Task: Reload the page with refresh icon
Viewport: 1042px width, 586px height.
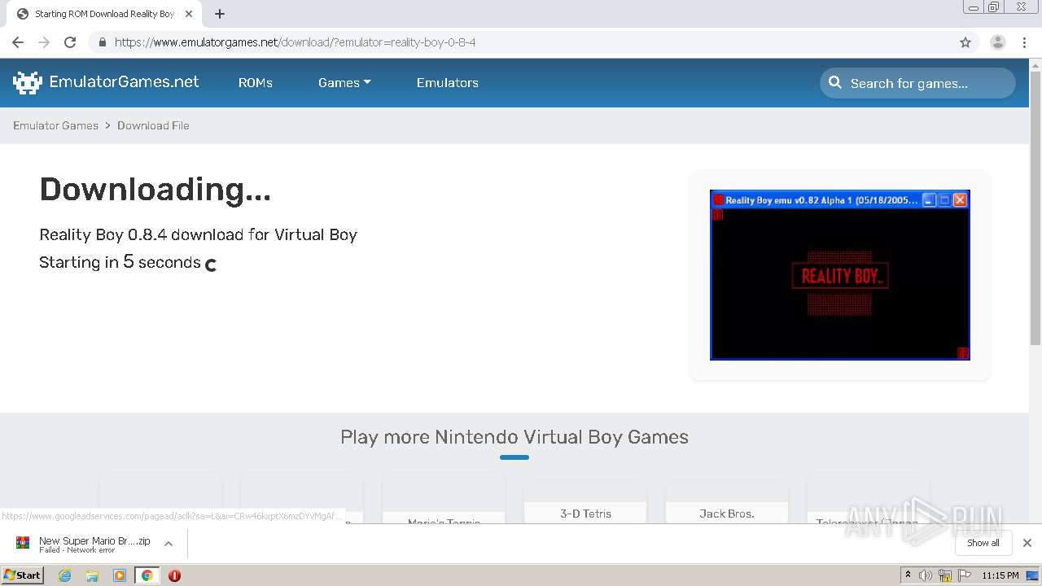Action: tap(70, 42)
